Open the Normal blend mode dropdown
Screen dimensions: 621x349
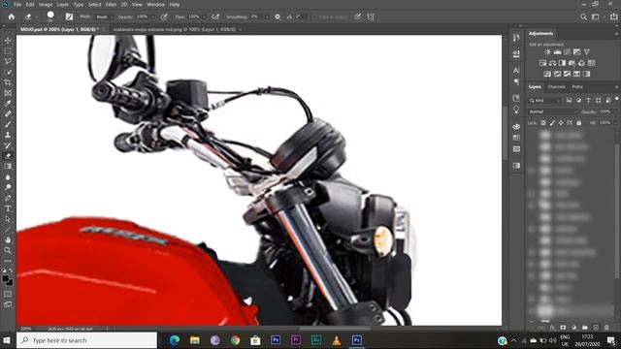click(x=552, y=112)
